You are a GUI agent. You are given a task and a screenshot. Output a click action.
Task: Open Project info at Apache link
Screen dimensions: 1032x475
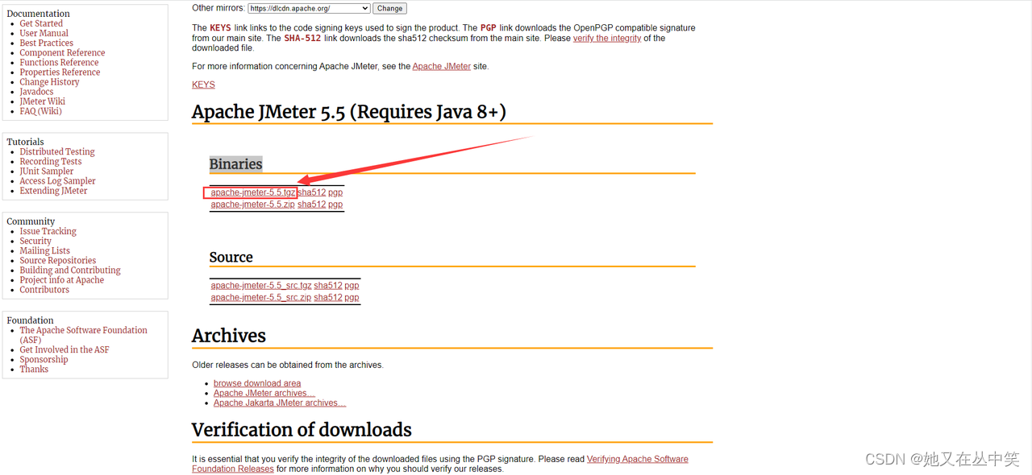[x=61, y=279]
